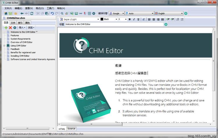Click the paste icon
Screen dimensions: 218x138
(47, 13)
